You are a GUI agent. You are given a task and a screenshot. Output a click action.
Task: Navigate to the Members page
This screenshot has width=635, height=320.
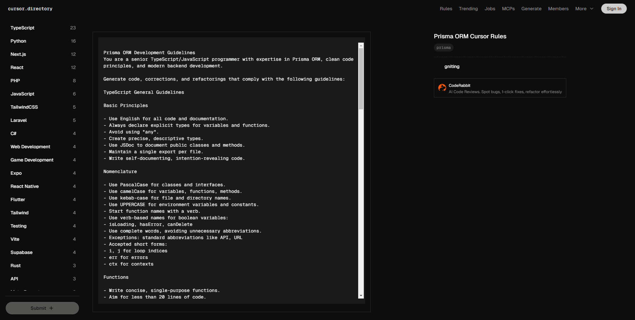[x=558, y=9]
